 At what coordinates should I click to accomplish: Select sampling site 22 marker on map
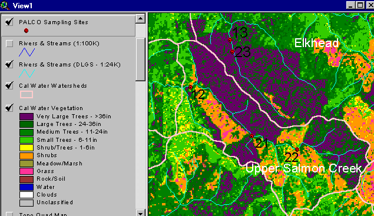297,149
